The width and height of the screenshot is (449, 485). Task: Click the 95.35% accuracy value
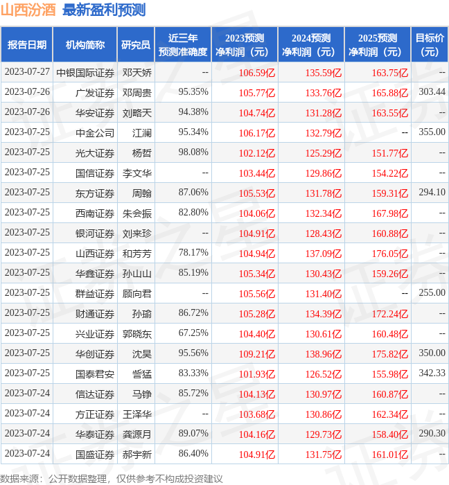[193, 92]
